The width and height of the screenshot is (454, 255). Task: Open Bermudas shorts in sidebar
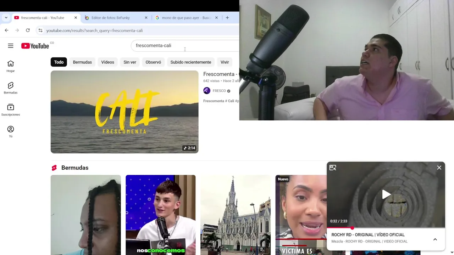click(x=11, y=88)
